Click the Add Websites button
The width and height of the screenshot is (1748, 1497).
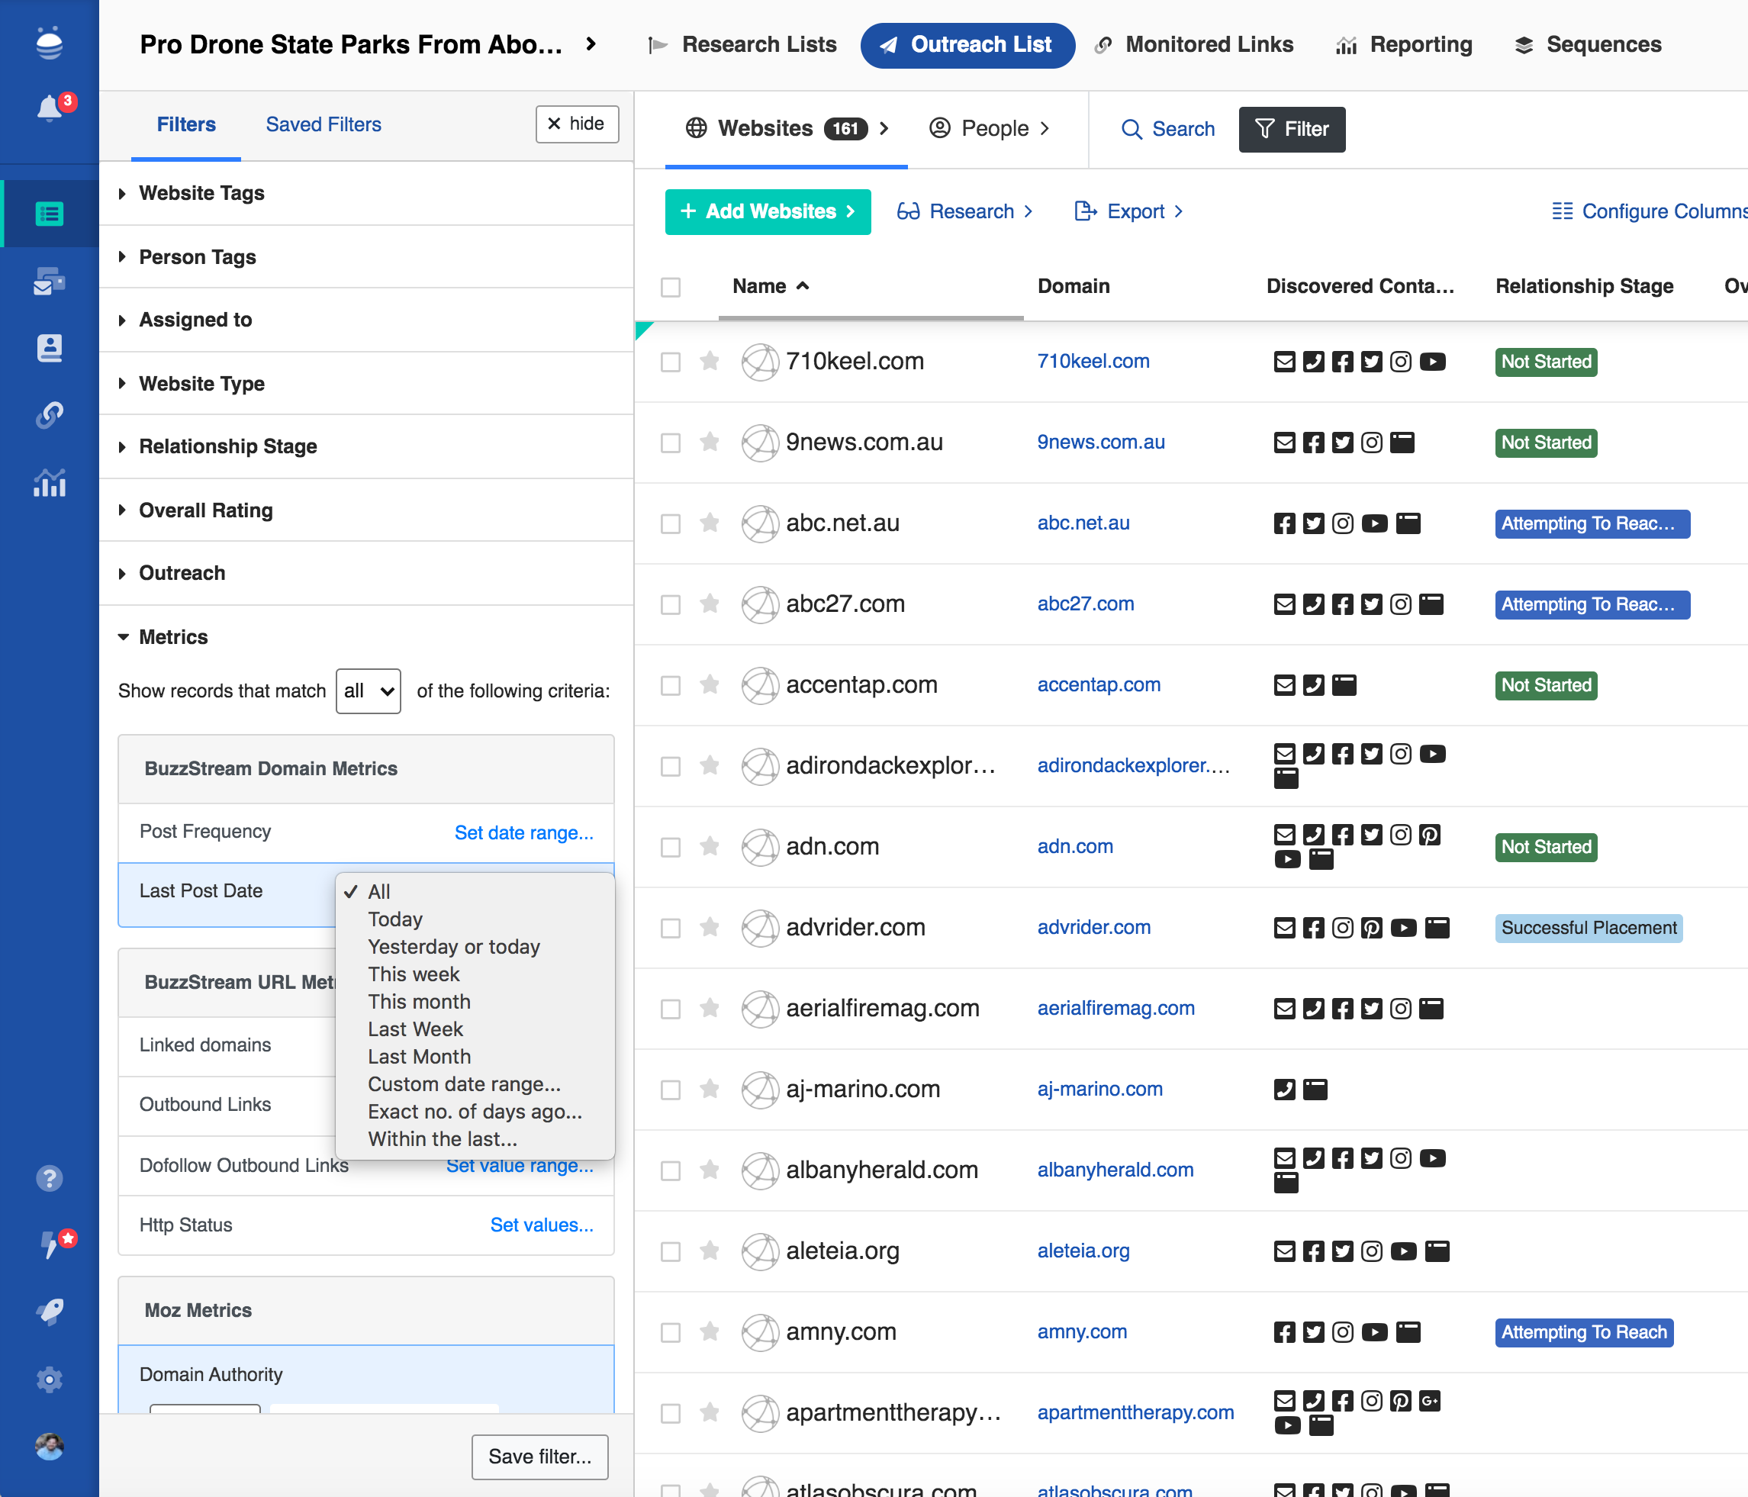tap(767, 211)
